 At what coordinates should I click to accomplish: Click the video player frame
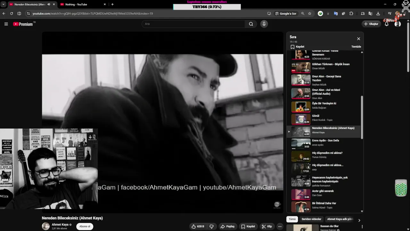163,122
